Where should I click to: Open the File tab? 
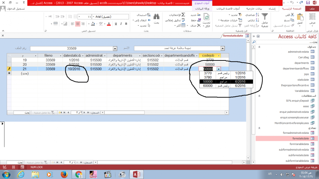(x=312, y=9)
